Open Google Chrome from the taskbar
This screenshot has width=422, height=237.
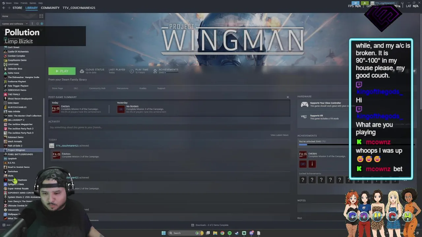coord(222,233)
